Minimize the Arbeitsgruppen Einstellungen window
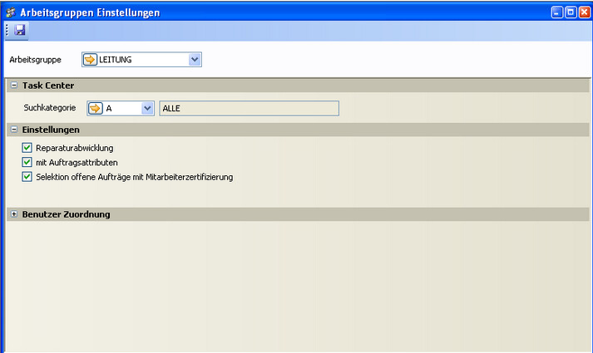Viewport: 593px width, 353px height. click(x=556, y=12)
